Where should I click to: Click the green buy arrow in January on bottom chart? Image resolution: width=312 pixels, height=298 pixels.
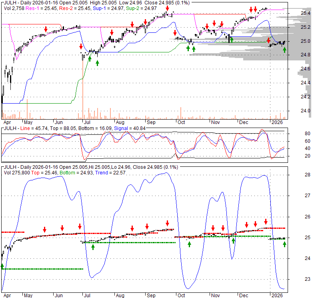pyautogui.click(x=284, y=244)
